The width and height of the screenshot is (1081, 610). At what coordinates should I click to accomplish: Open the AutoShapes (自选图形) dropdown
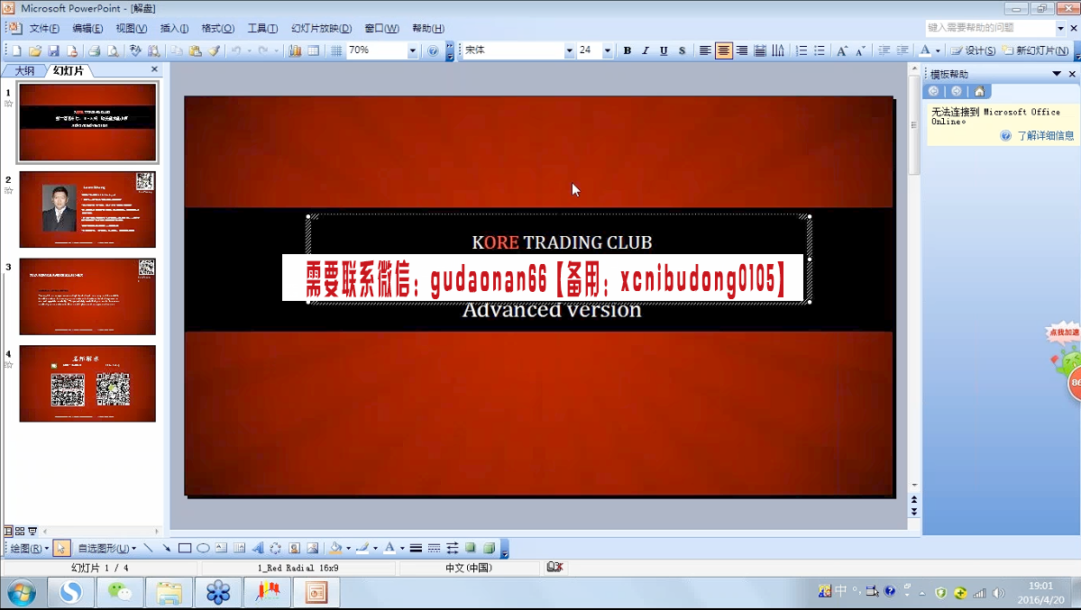pos(107,548)
